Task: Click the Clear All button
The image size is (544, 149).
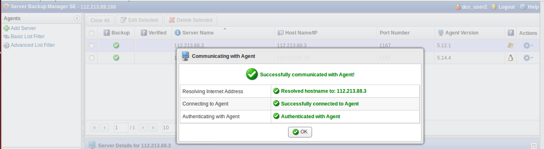Action: [100, 20]
